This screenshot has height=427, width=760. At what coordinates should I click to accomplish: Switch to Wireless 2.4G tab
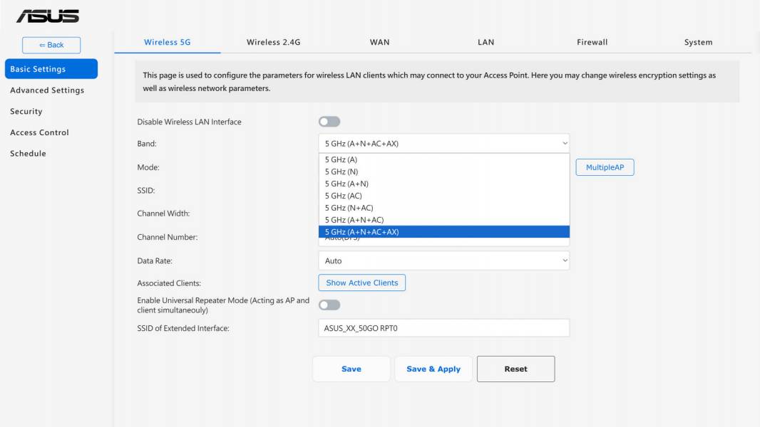tap(273, 42)
